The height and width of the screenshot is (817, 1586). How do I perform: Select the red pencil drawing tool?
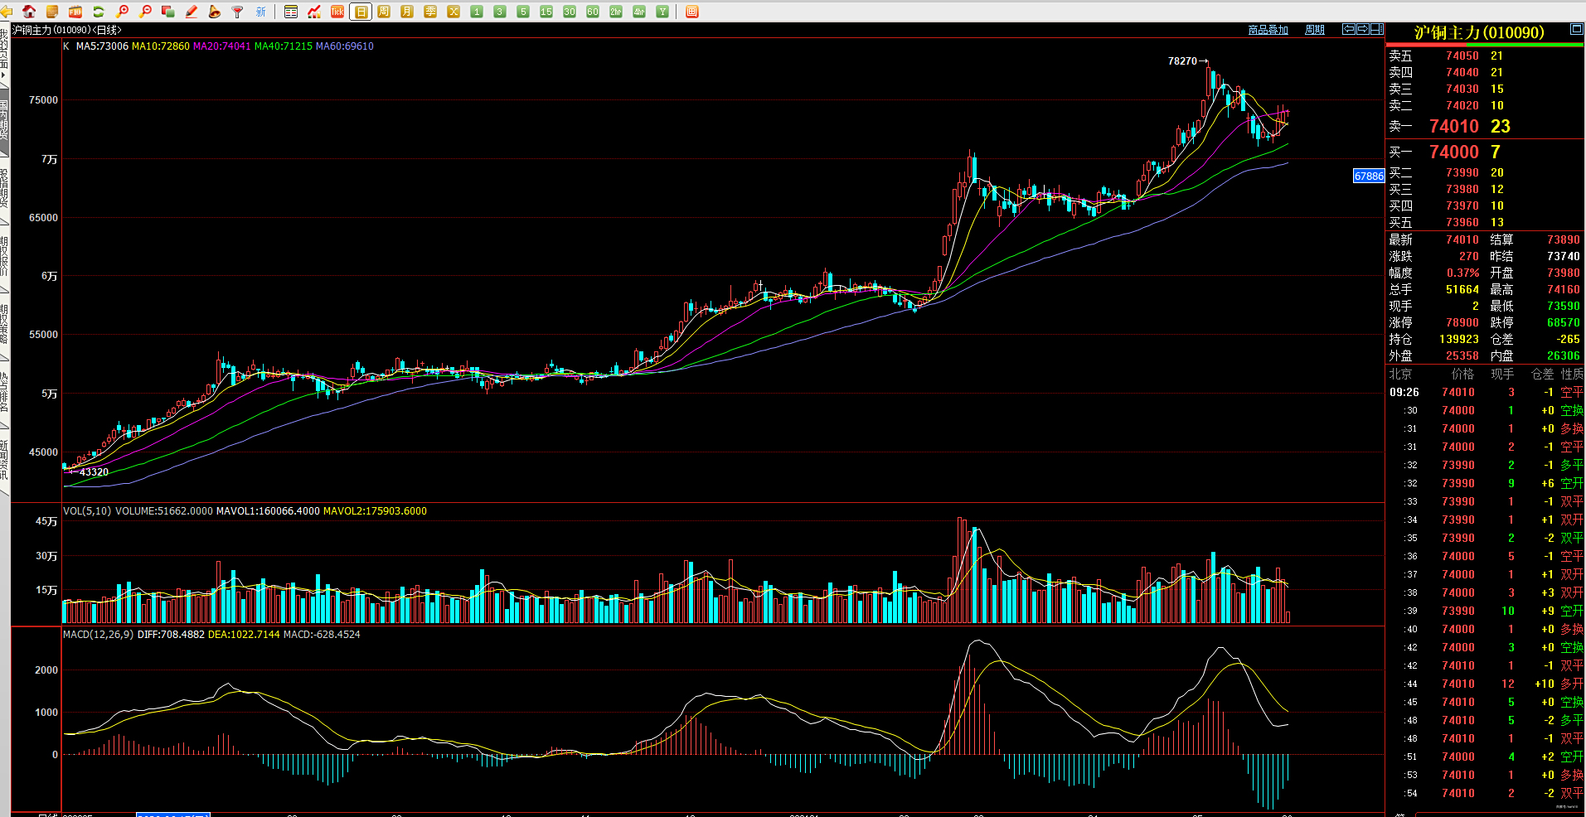(x=192, y=12)
